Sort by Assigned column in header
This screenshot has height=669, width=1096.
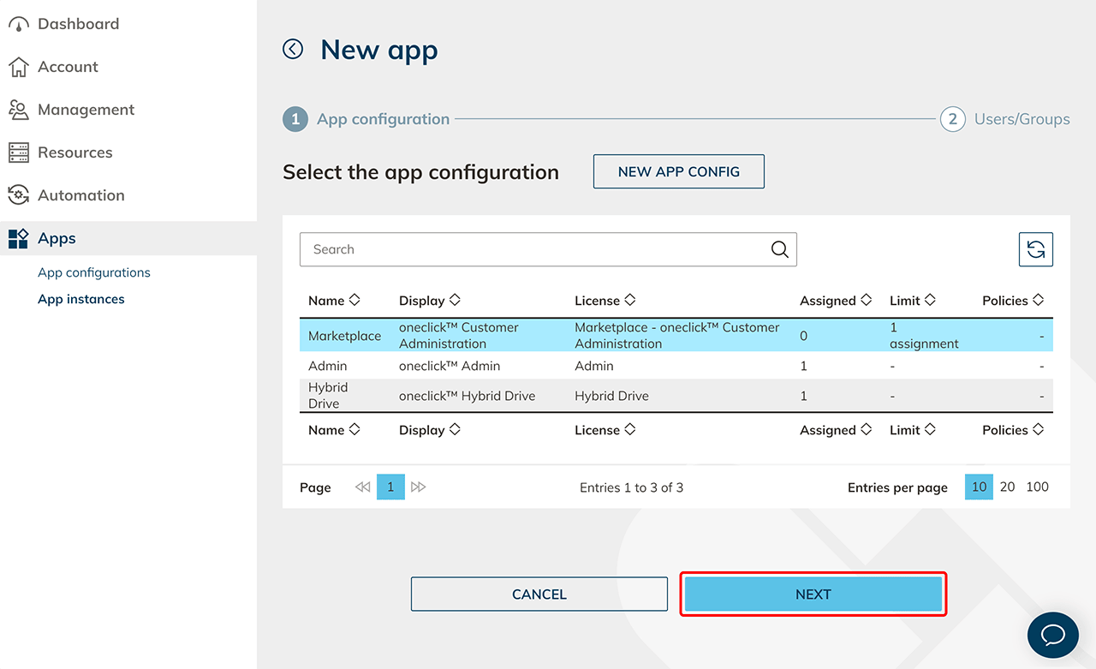tap(835, 301)
